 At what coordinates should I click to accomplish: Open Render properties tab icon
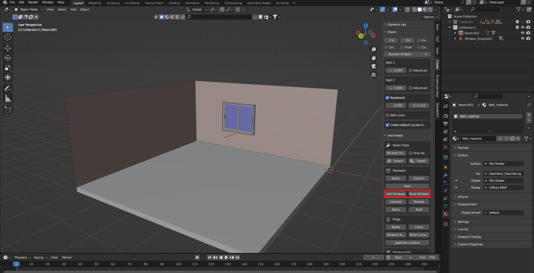pyautogui.click(x=446, y=116)
